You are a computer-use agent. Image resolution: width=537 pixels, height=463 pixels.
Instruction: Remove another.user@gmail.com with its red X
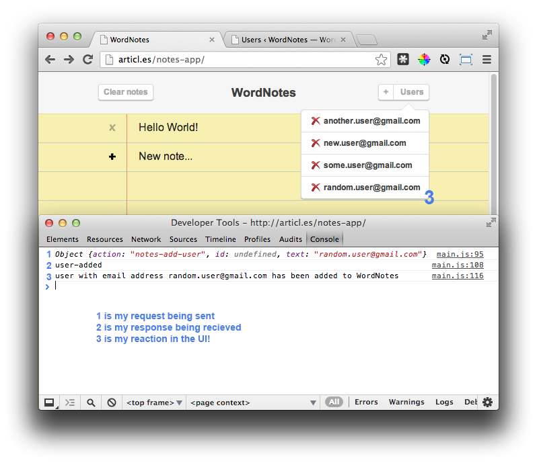tap(316, 121)
